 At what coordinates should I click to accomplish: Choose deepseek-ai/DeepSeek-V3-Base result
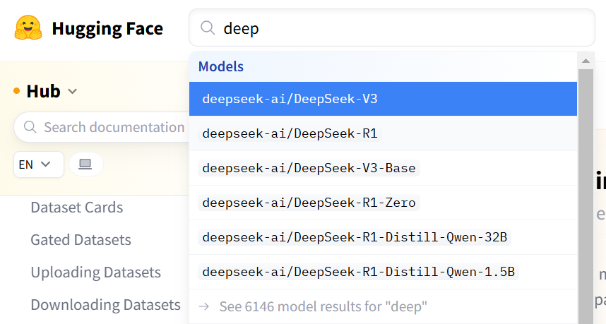[x=383, y=168]
